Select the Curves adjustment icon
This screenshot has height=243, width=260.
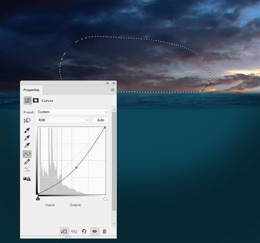click(x=28, y=101)
